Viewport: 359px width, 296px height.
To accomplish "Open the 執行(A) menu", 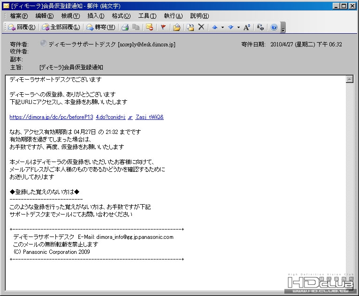I will 173,16.
